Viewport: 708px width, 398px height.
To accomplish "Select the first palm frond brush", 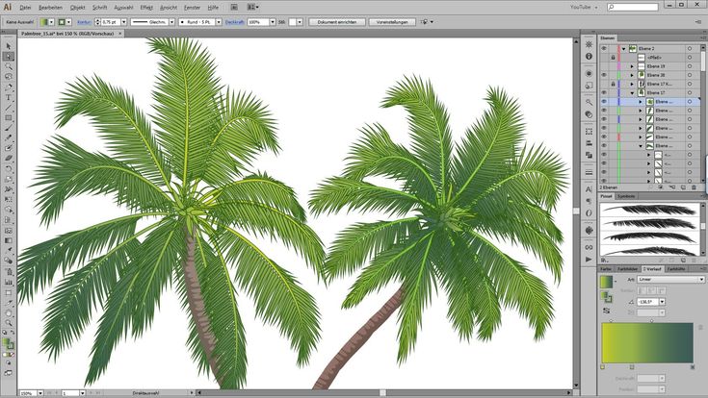I will coord(650,210).
